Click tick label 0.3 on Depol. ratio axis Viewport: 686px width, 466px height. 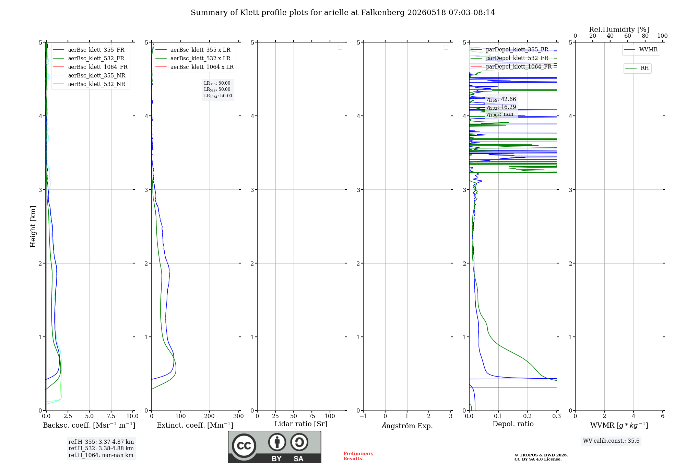[556, 416]
